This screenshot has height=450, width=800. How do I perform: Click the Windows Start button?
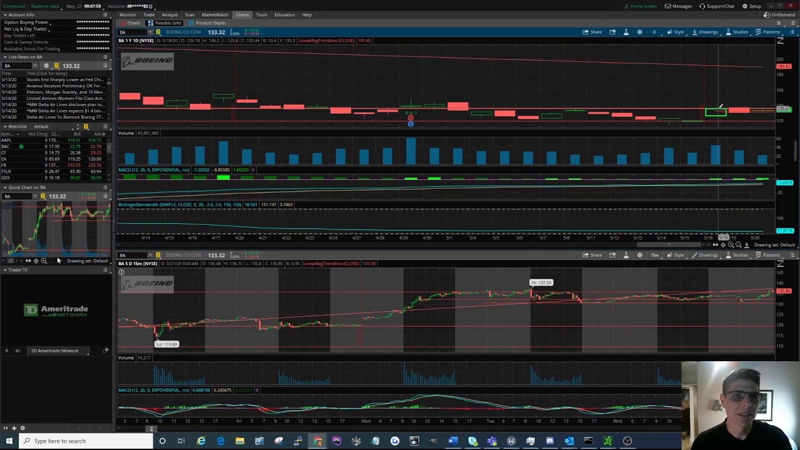[x=9, y=441]
